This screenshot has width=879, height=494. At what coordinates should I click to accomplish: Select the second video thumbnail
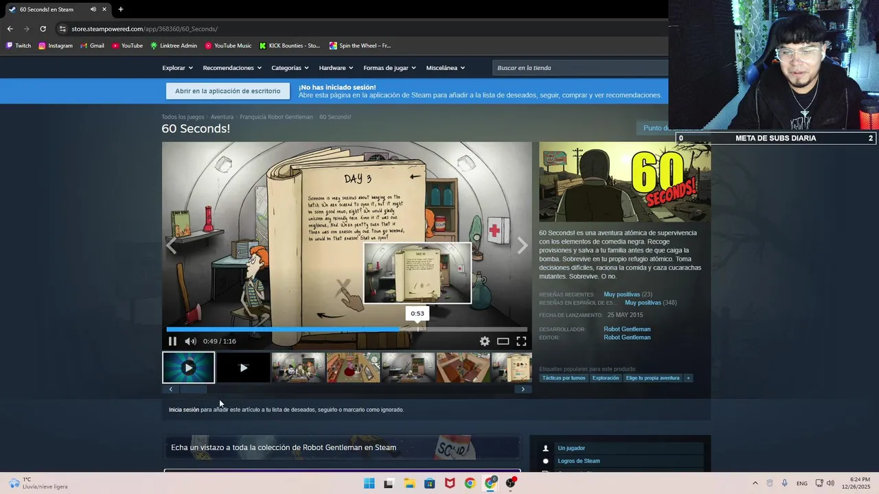[243, 368]
